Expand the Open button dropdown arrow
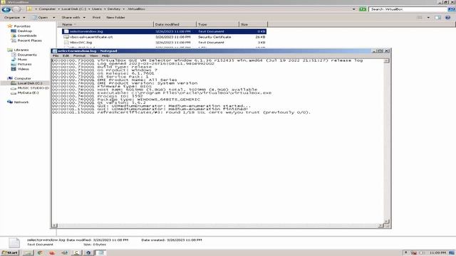456x256 pixels. pyautogui.click(x=54, y=17)
